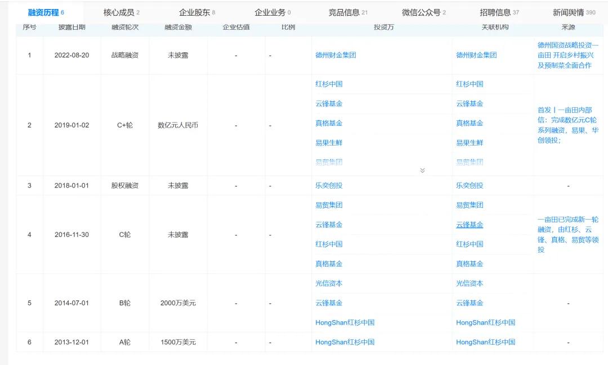Open 易贸集团 related institution in C轮 row
Image resolution: width=608 pixels, height=365 pixels.
point(470,205)
